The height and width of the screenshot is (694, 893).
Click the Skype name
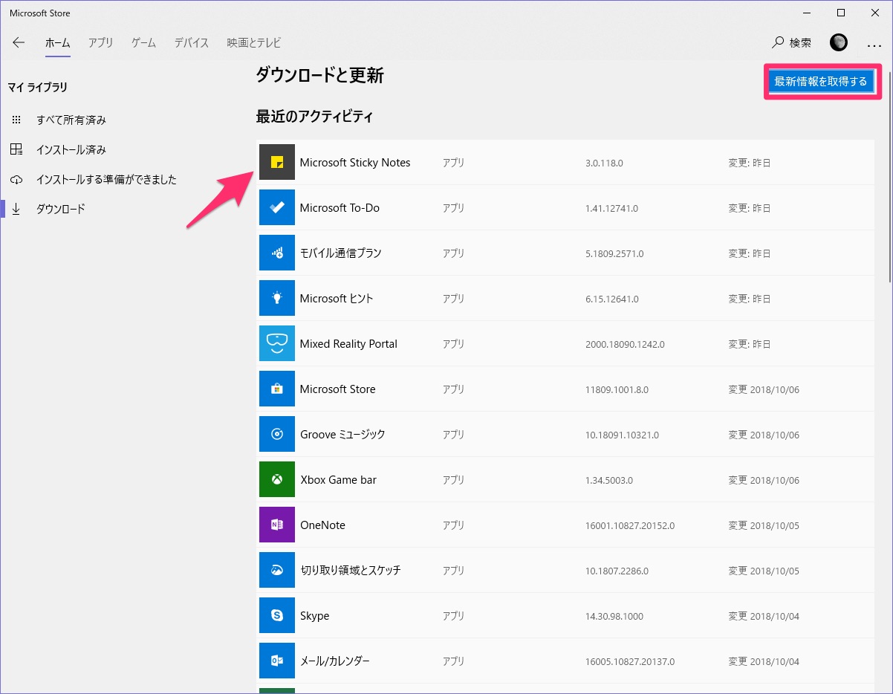tap(314, 615)
